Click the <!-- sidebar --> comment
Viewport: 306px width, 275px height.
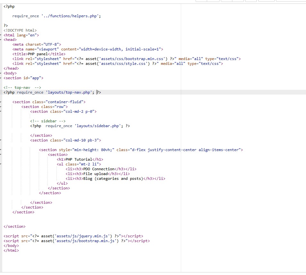48,121
